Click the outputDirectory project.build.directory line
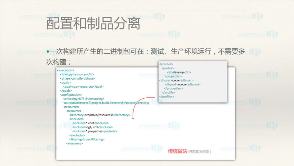294x166 pixels. point(106,103)
